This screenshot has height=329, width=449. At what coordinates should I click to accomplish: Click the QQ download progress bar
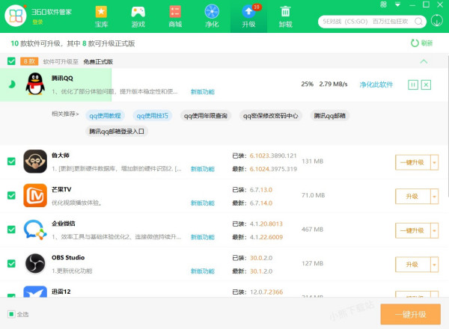[56, 84]
